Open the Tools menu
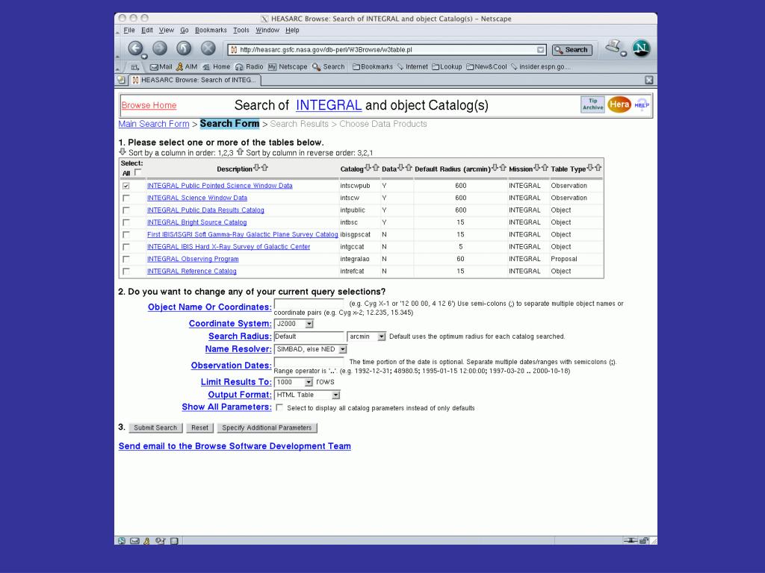The height and width of the screenshot is (573, 765). pyautogui.click(x=241, y=30)
